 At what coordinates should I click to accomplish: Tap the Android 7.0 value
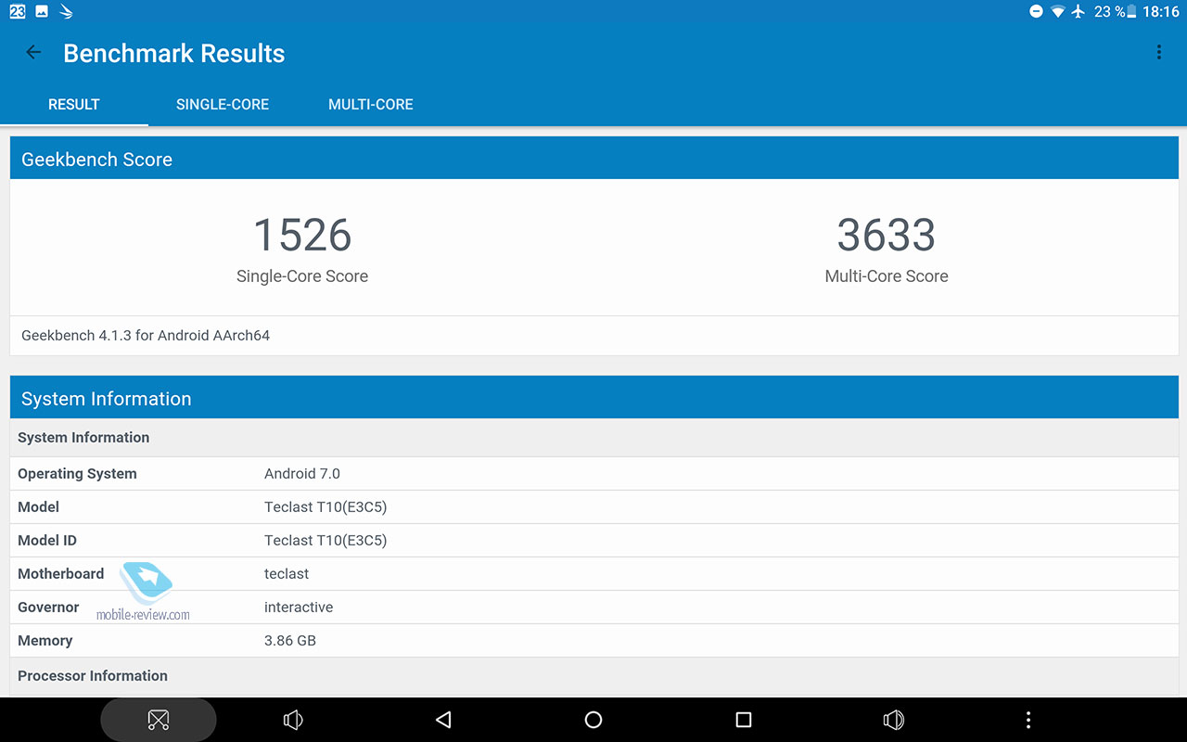[302, 474]
